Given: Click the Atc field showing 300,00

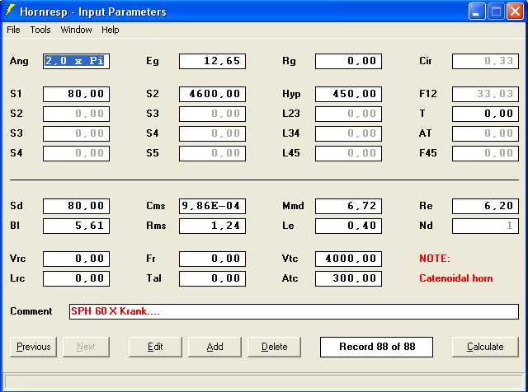Looking at the screenshot, I should pyautogui.click(x=348, y=278).
